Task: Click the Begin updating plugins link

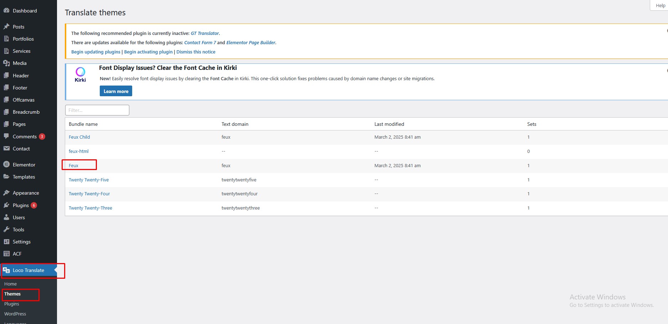Action: coord(95,52)
